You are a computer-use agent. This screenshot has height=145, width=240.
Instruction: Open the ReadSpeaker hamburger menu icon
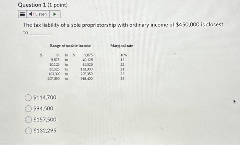pos(22,14)
